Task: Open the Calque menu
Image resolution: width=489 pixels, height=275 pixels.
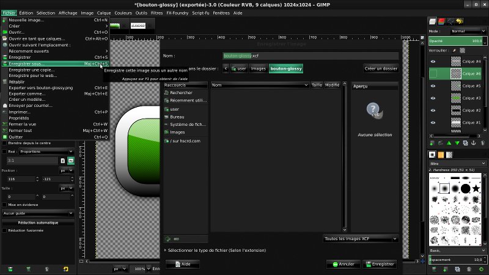Action: [x=104, y=13]
